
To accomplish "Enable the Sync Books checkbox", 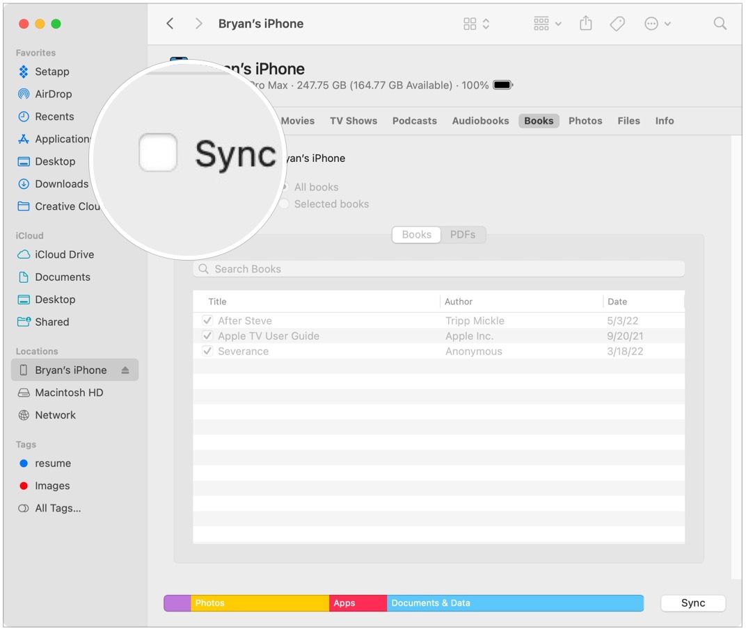I will [158, 153].
